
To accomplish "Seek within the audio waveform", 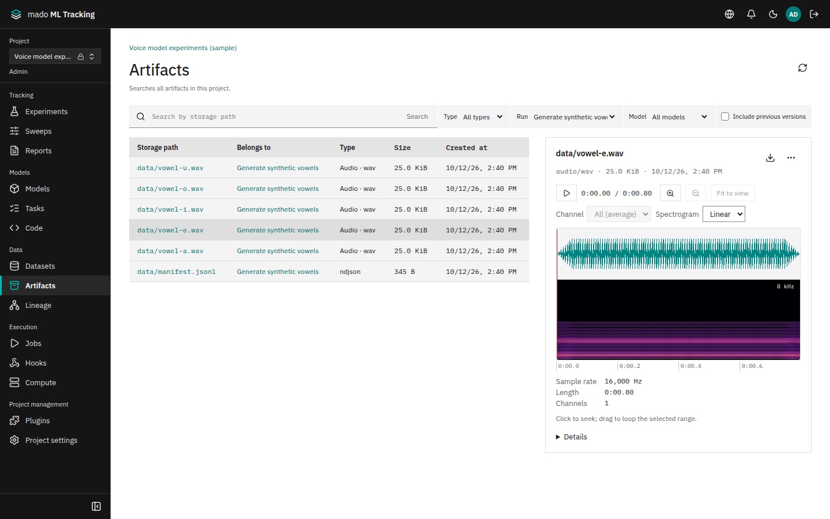I will click(x=678, y=254).
